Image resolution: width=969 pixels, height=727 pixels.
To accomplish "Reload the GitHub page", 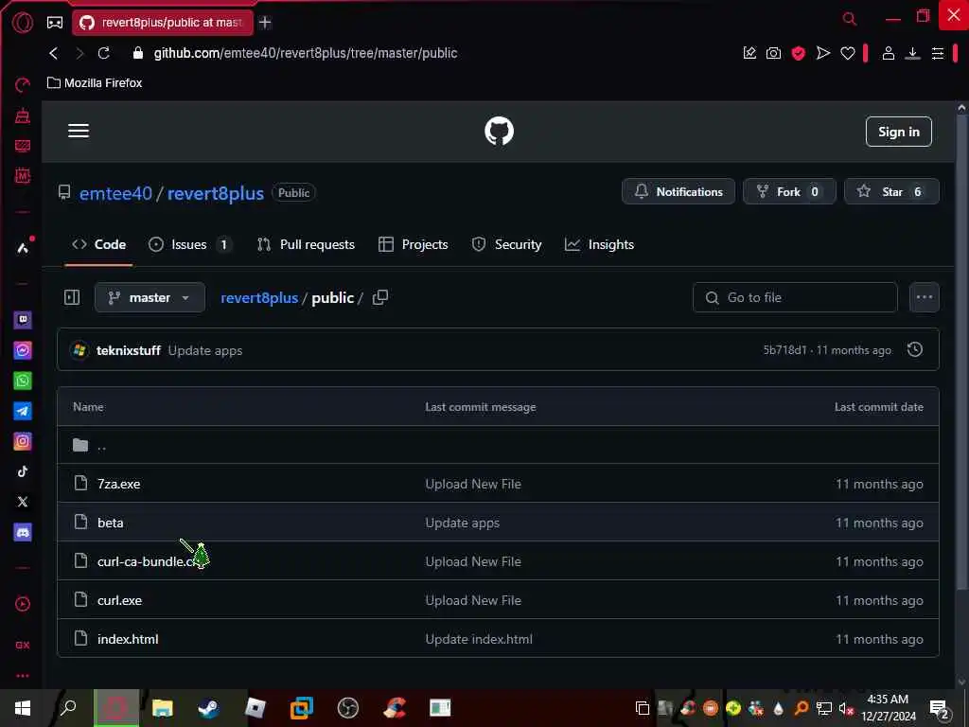I will (104, 53).
